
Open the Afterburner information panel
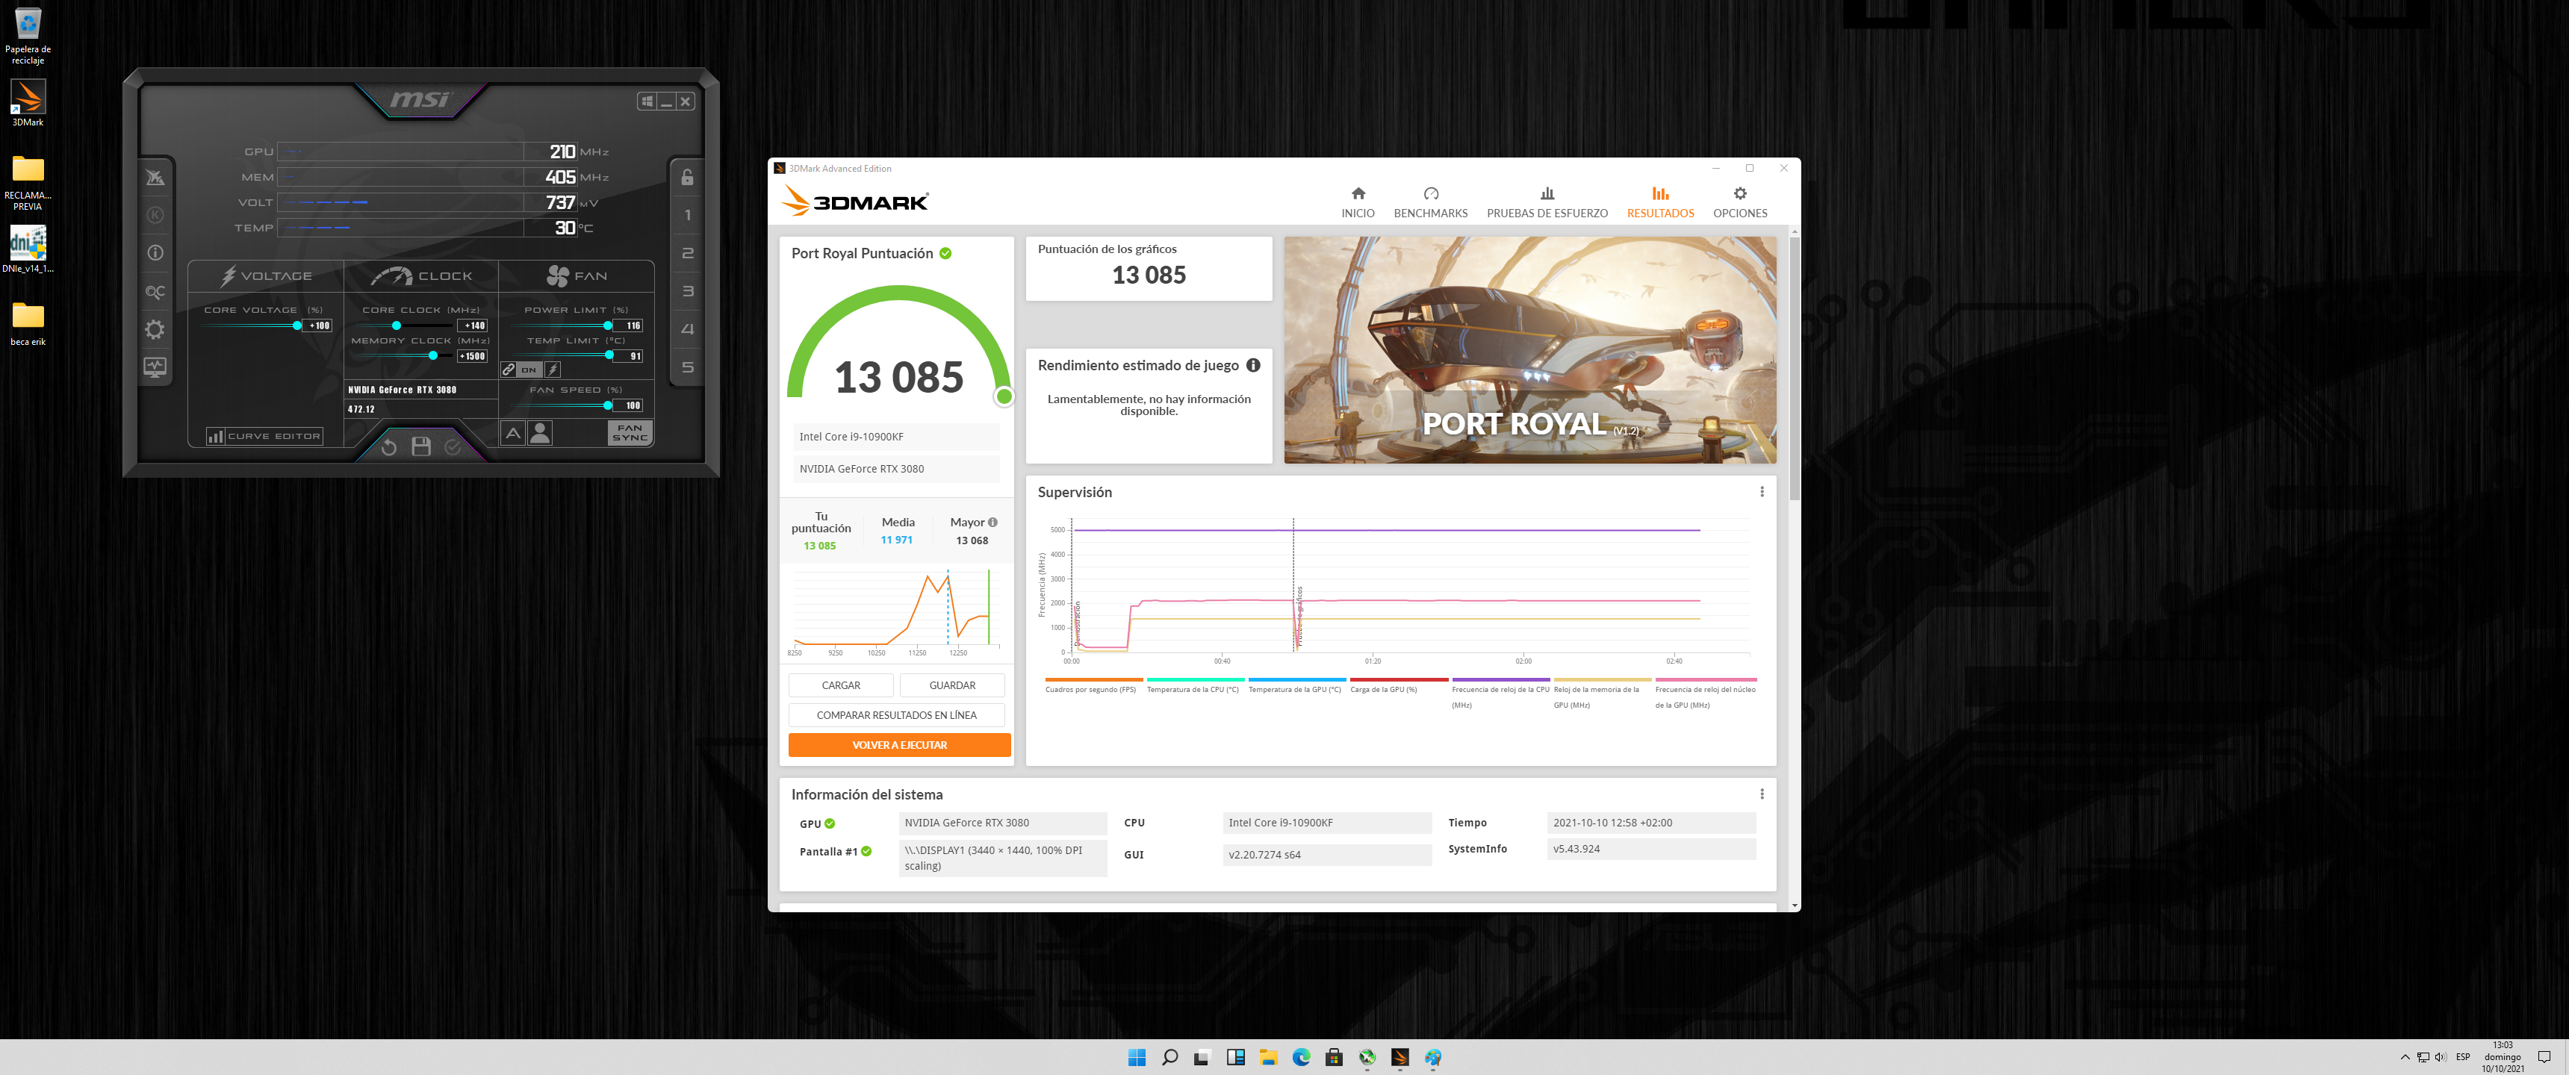(155, 253)
